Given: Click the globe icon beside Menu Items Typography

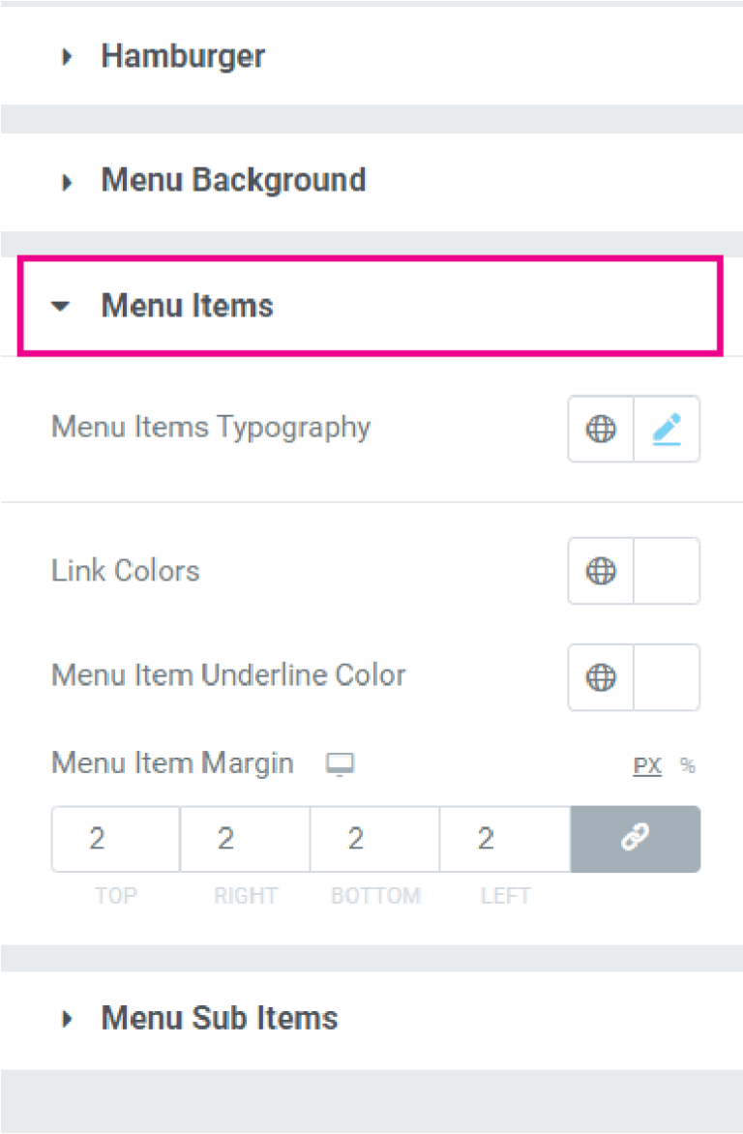Looking at the screenshot, I should [x=601, y=429].
